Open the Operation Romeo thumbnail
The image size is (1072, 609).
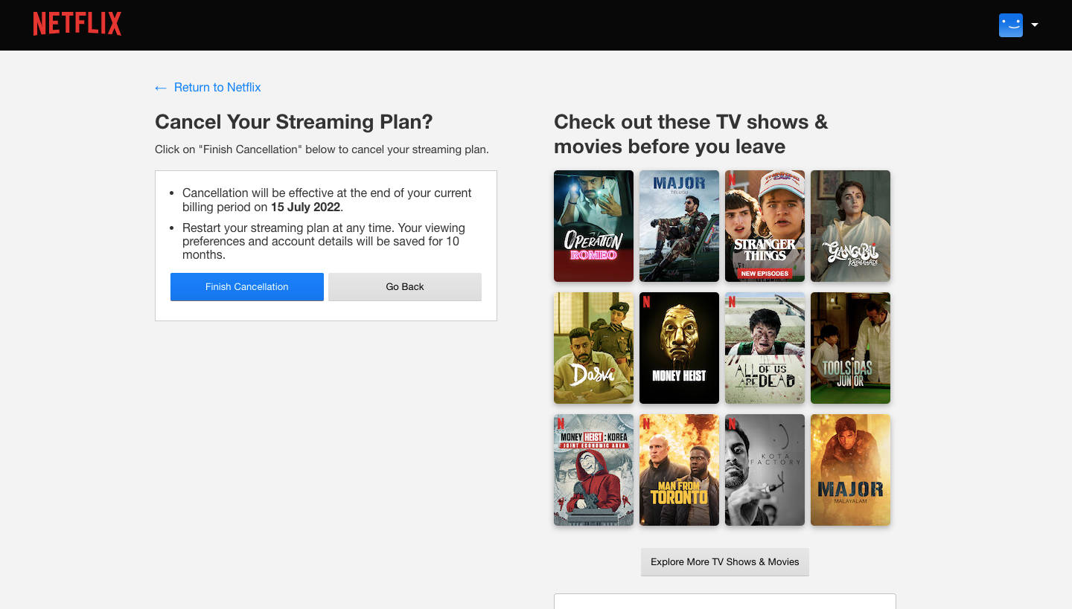pos(593,225)
